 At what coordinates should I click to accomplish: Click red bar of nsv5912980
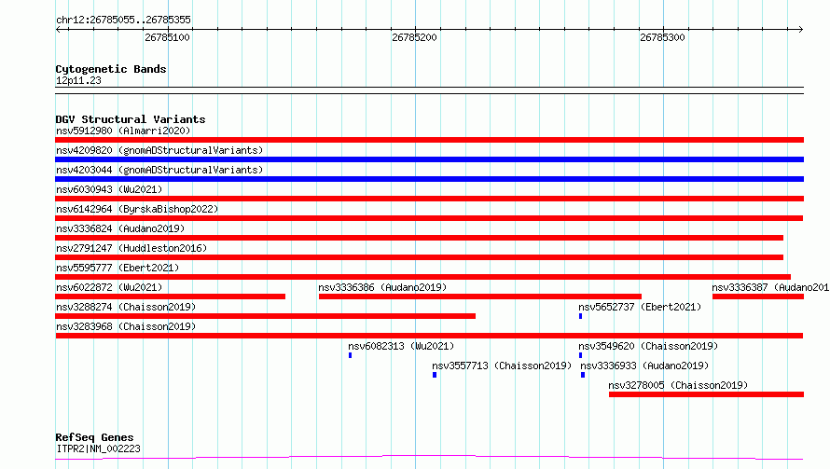(429, 140)
